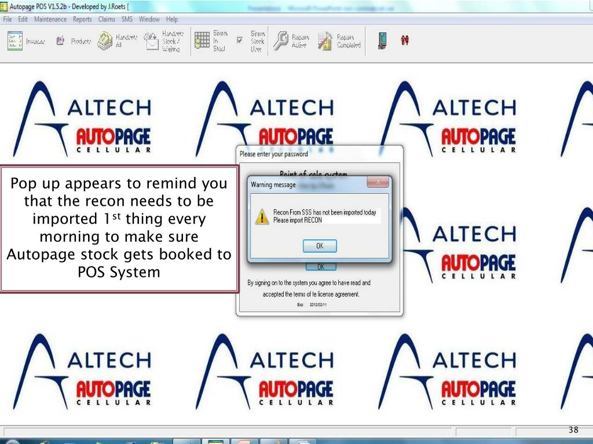Click OK in the Warning message dialog
Image resolution: width=593 pixels, height=444 pixels.
[320, 246]
